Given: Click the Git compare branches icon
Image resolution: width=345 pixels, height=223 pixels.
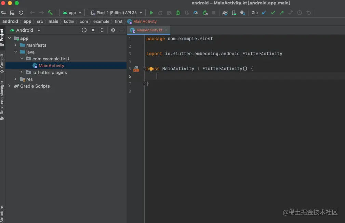Looking at the screenshot, I should click(291, 13).
